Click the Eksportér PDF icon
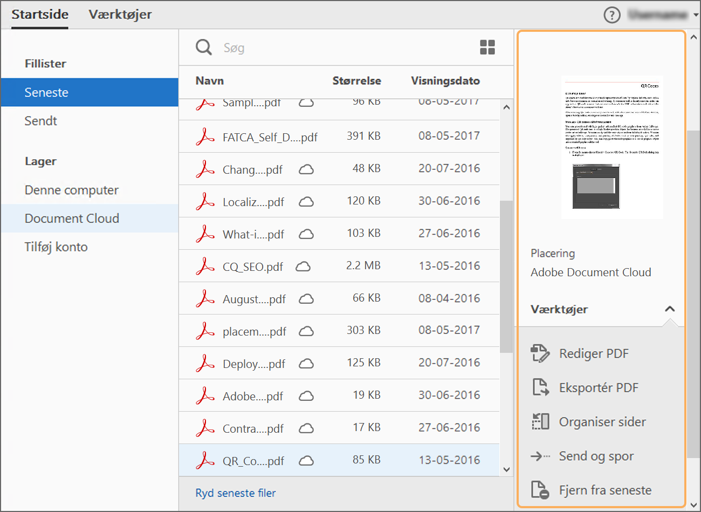 click(540, 387)
